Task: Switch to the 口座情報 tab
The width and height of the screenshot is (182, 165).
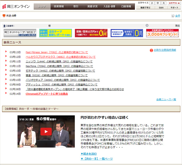Action: click(126, 7)
